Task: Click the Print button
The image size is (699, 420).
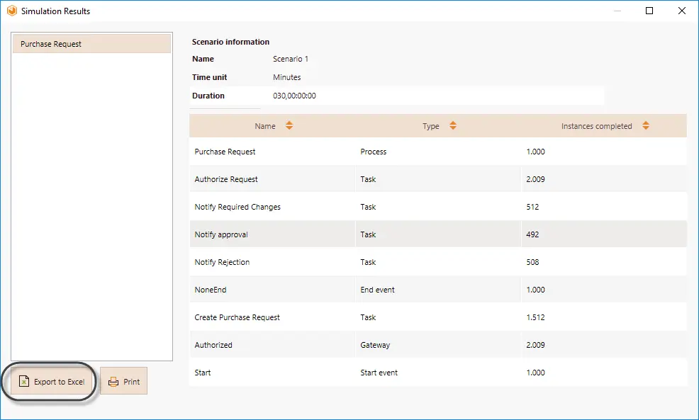Action: [x=123, y=381]
